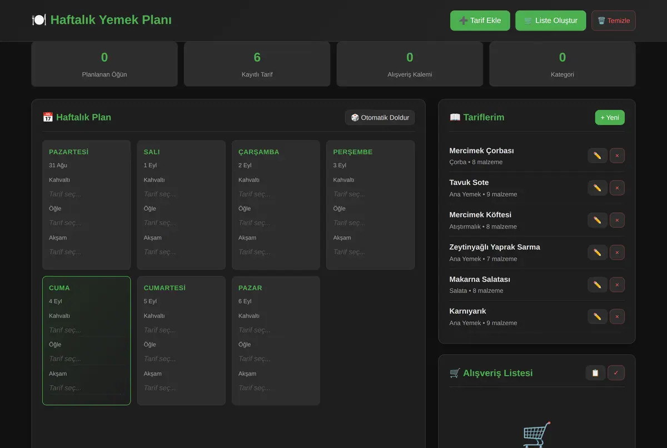The height and width of the screenshot is (448, 667).
Task: Edit the Tavuk Sote recipe
Action: click(x=598, y=188)
